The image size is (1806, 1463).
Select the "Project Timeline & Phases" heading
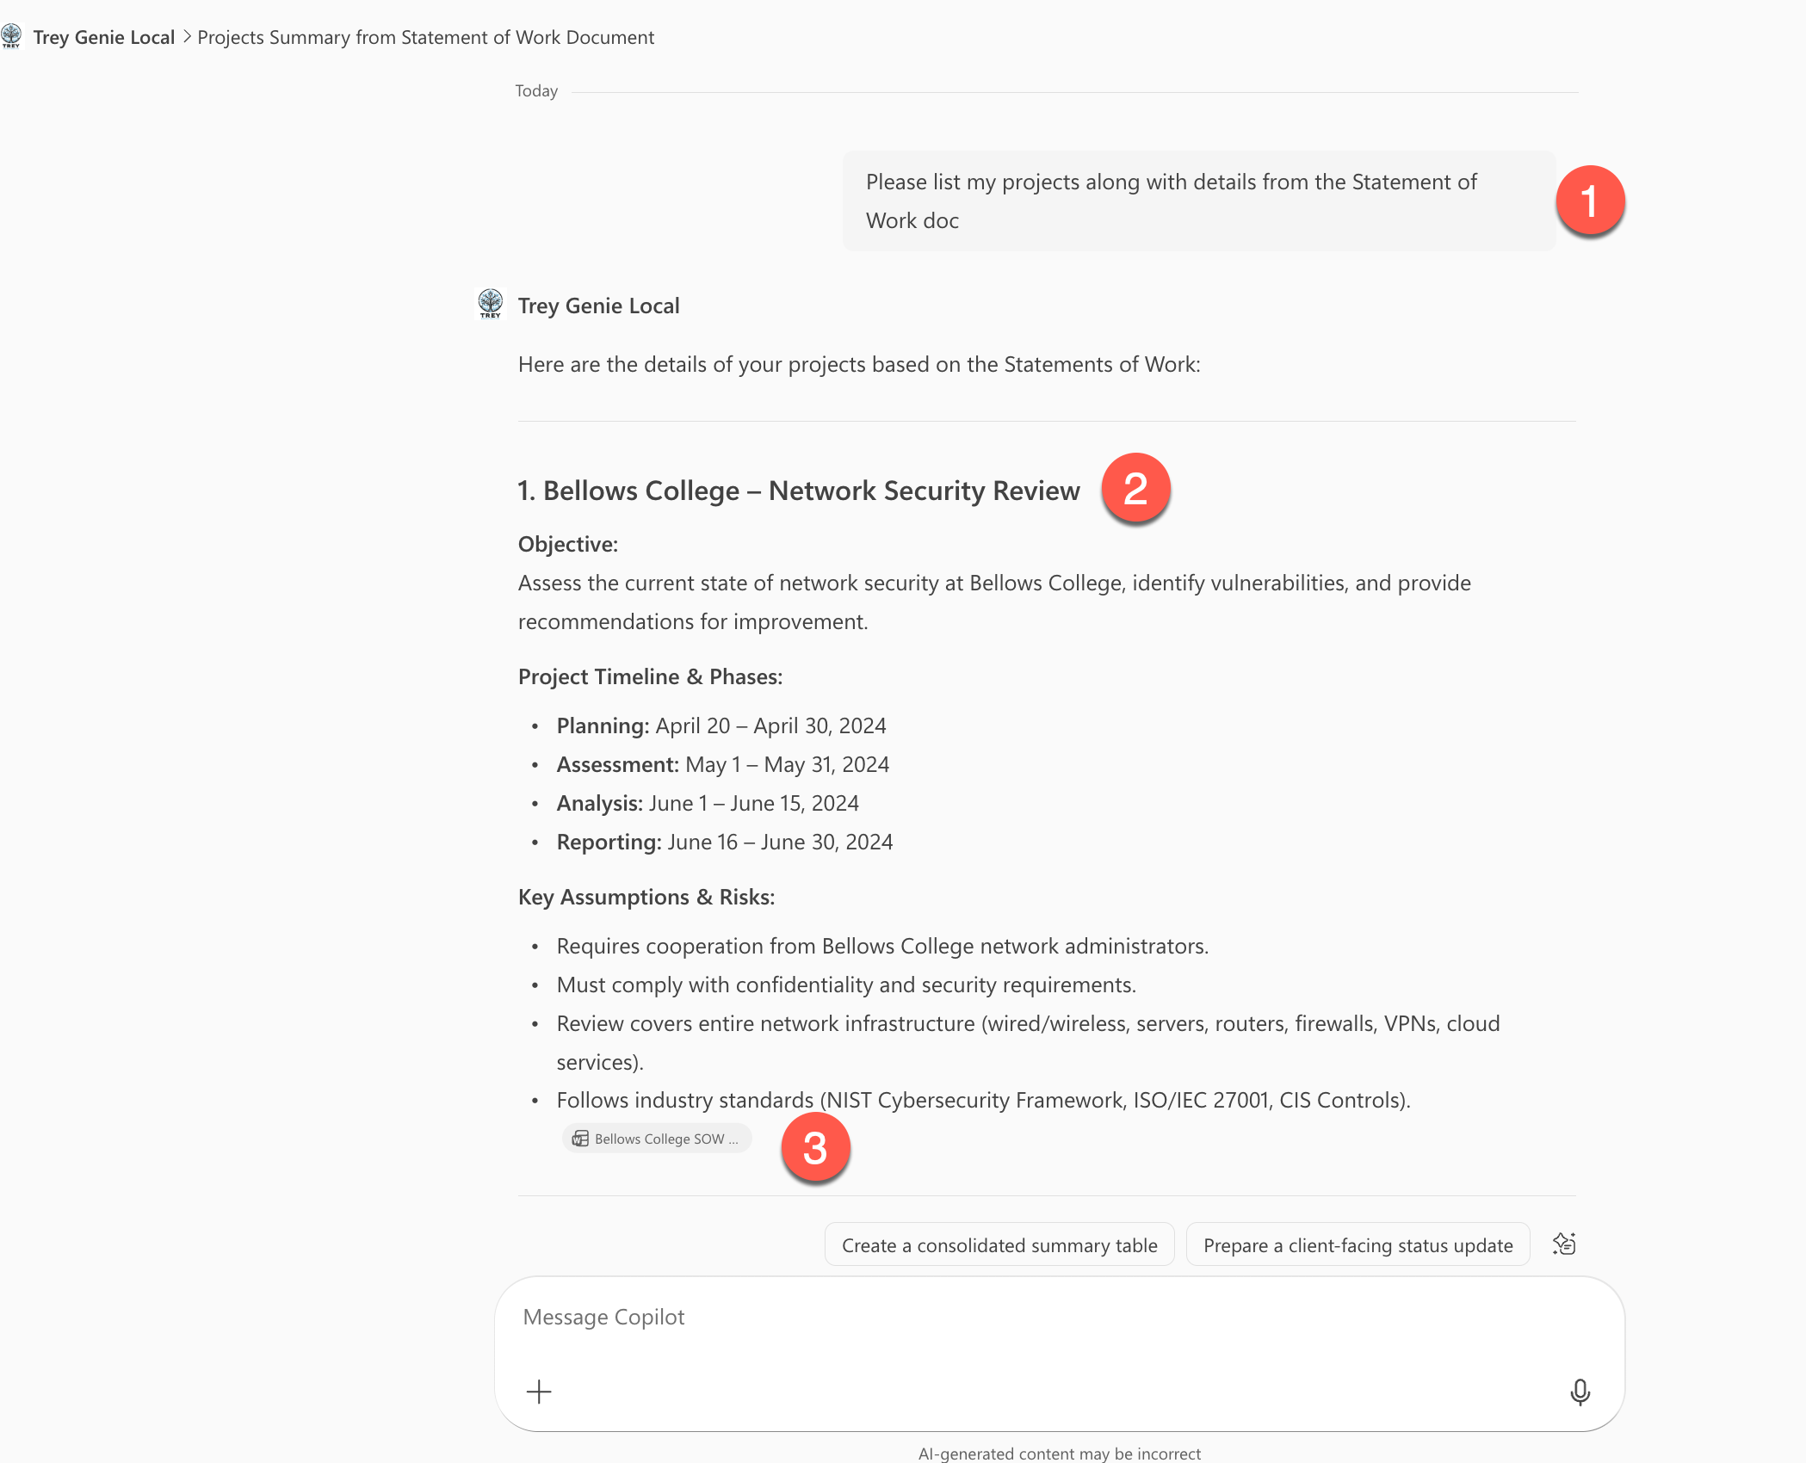point(650,676)
